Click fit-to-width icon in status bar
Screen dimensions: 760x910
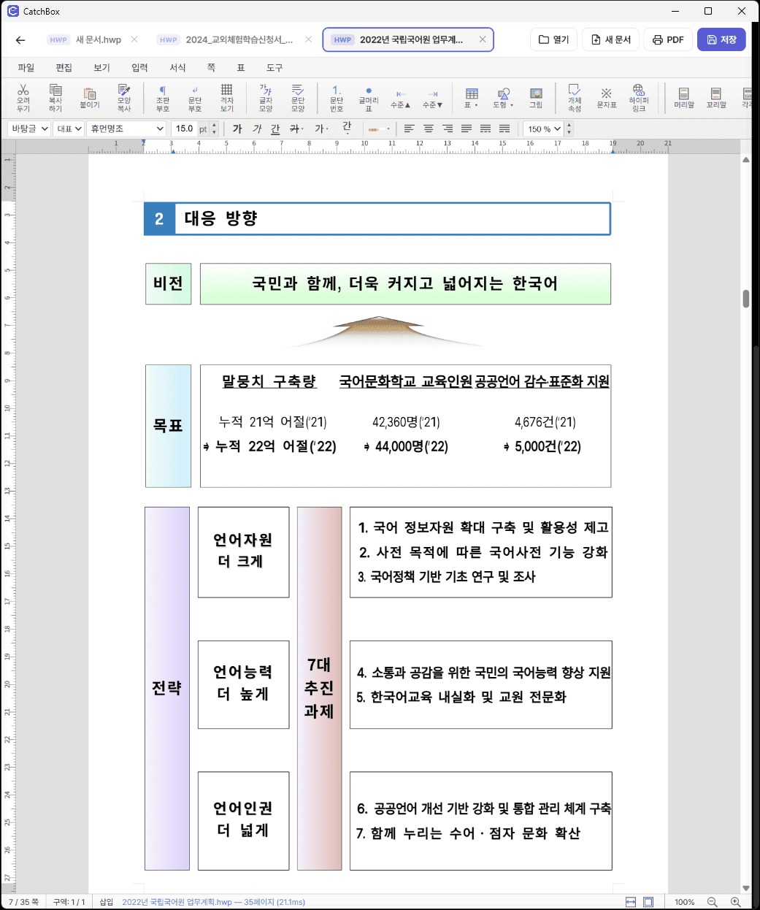(x=631, y=902)
